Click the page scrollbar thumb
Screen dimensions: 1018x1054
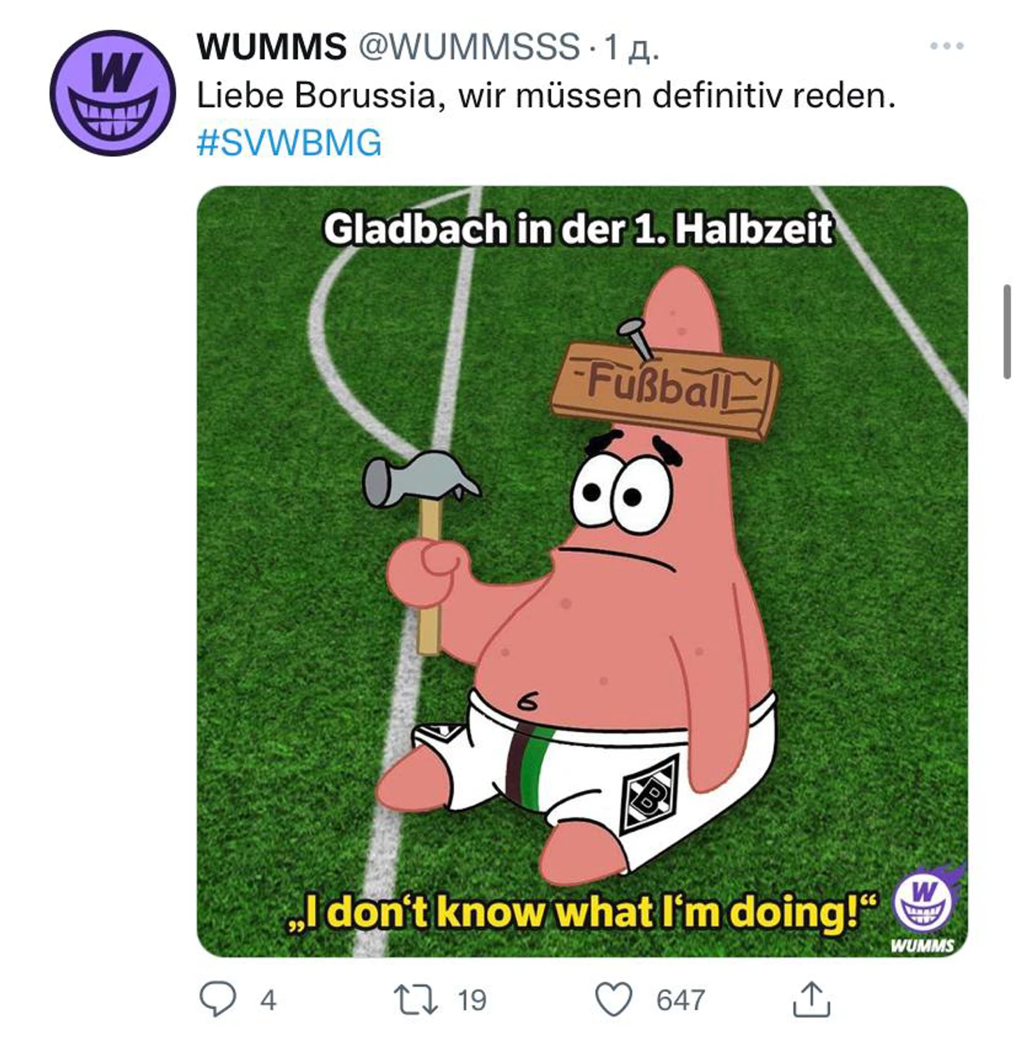tap(1007, 332)
